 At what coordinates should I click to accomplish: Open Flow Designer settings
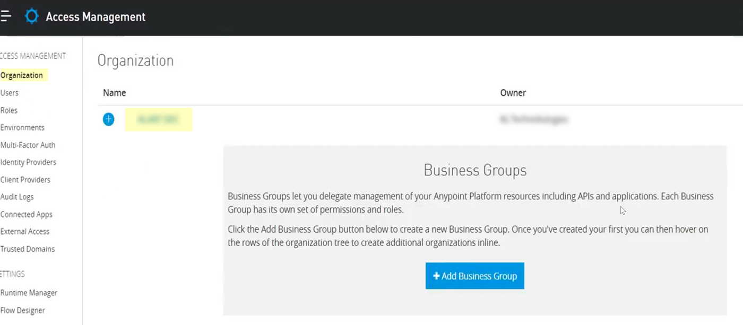tap(23, 310)
